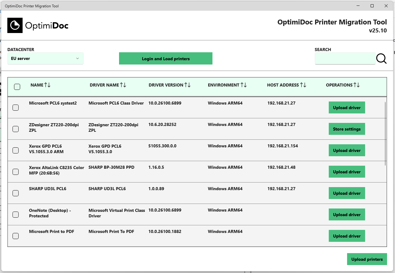Check the Microsoft PCL6 systest2 checkbox
Screen dimensions: 395x273
(16, 108)
